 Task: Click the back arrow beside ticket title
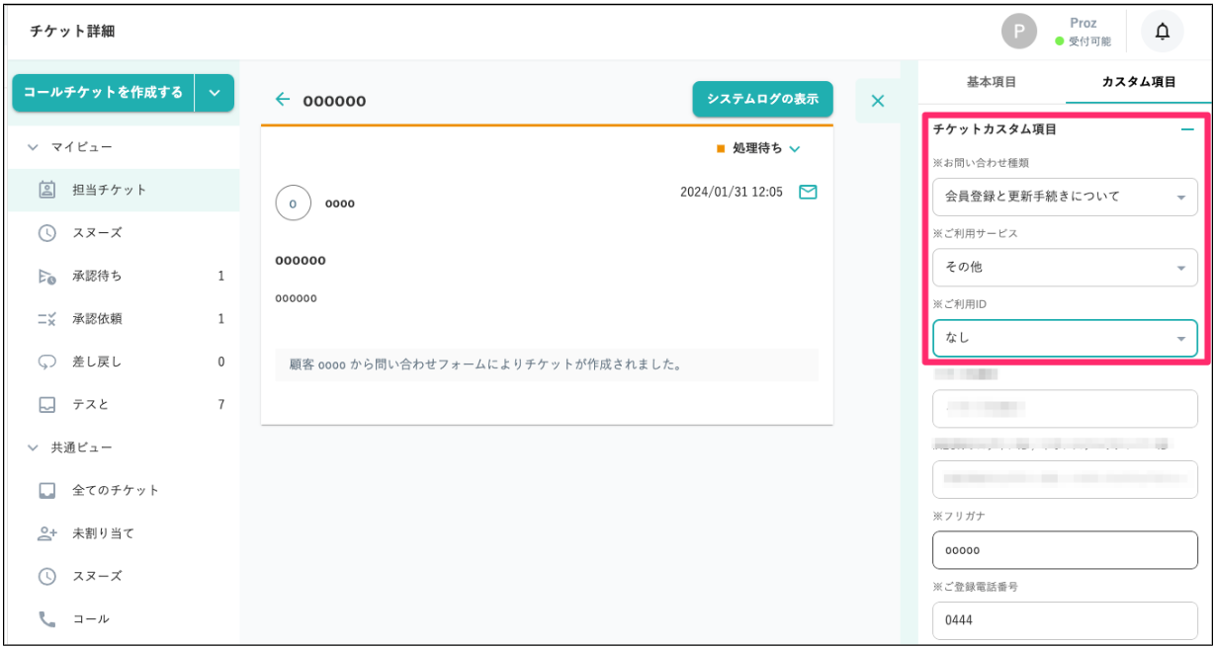(x=283, y=100)
